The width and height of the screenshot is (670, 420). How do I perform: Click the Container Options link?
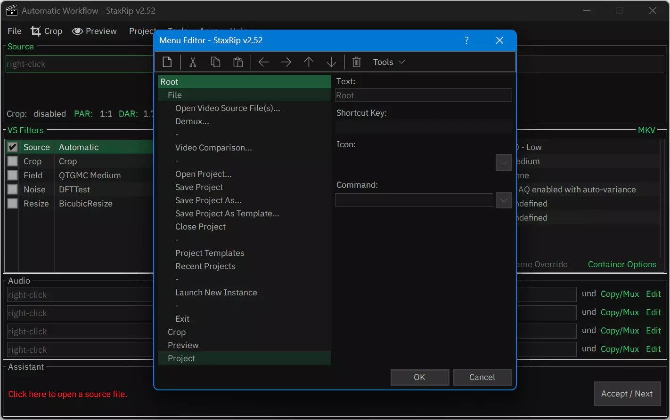[622, 264]
